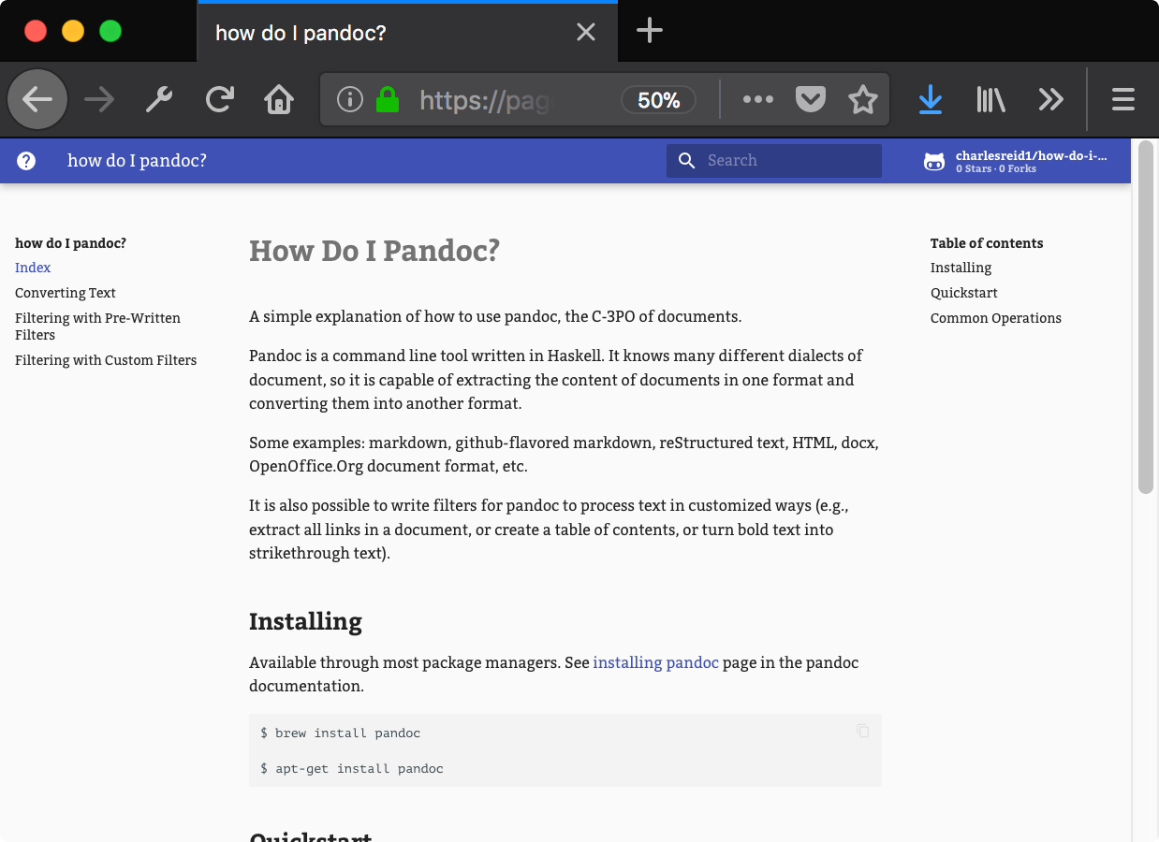Click the question mark logo in header
This screenshot has height=842, width=1159.
(x=26, y=161)
